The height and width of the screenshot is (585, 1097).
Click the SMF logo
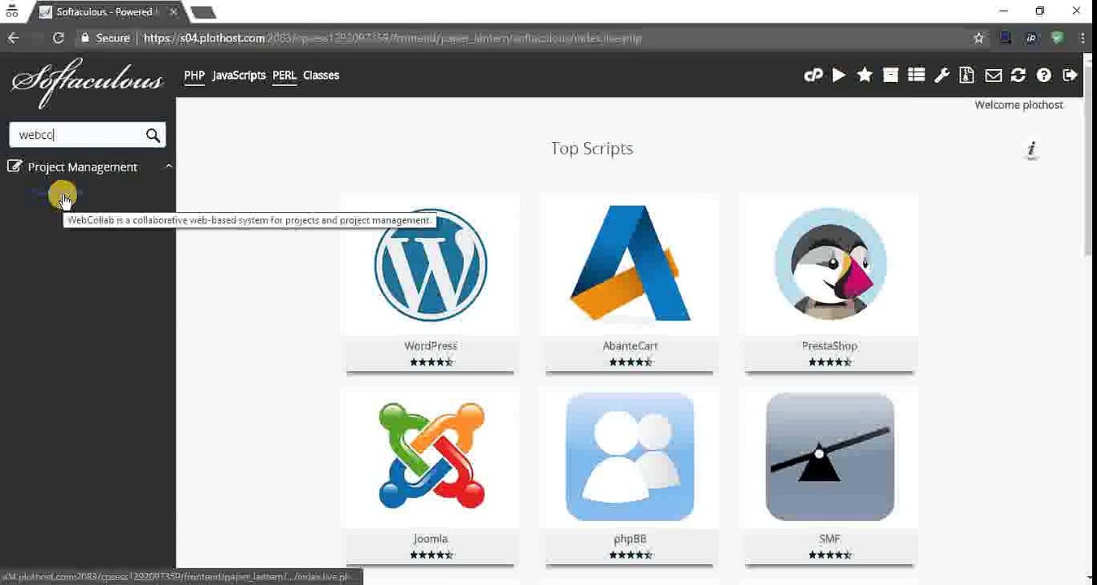[x=830, y=457]
